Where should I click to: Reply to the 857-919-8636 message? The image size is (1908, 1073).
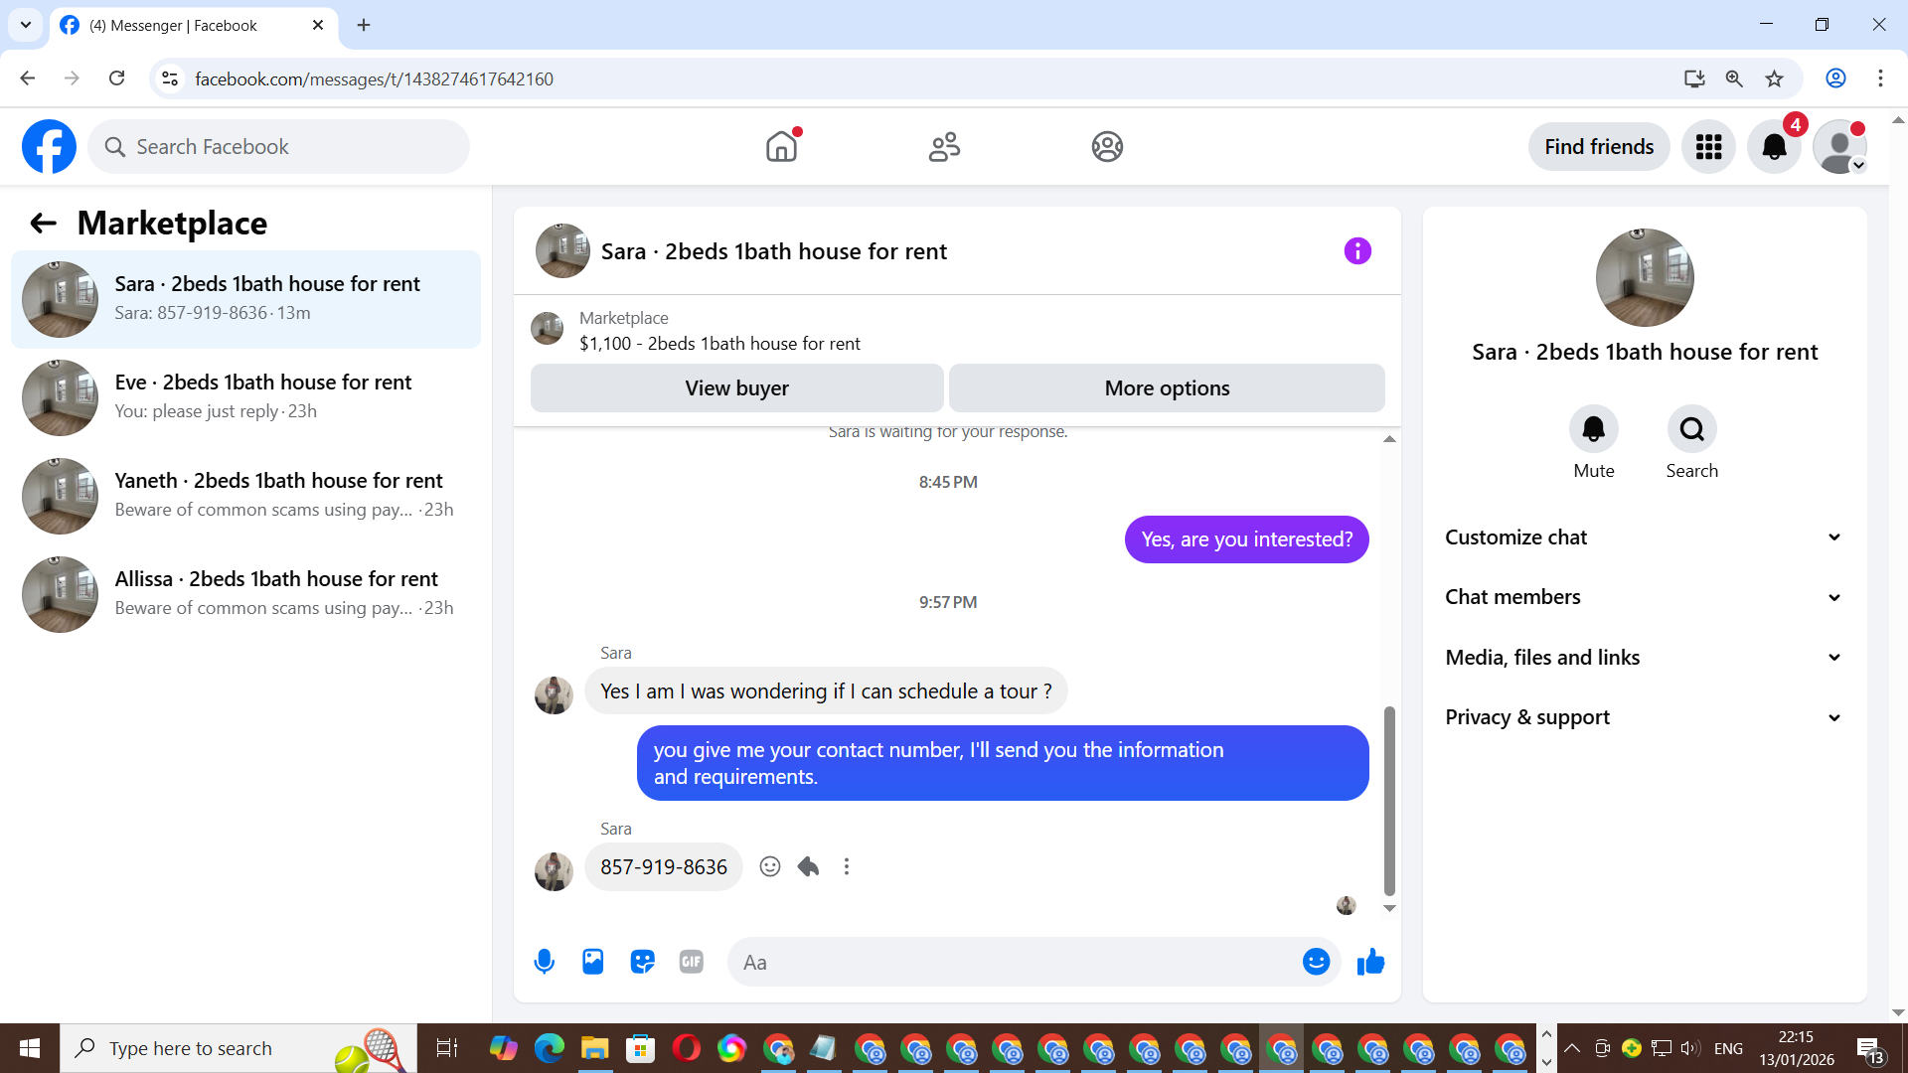(x=808, y=866)
